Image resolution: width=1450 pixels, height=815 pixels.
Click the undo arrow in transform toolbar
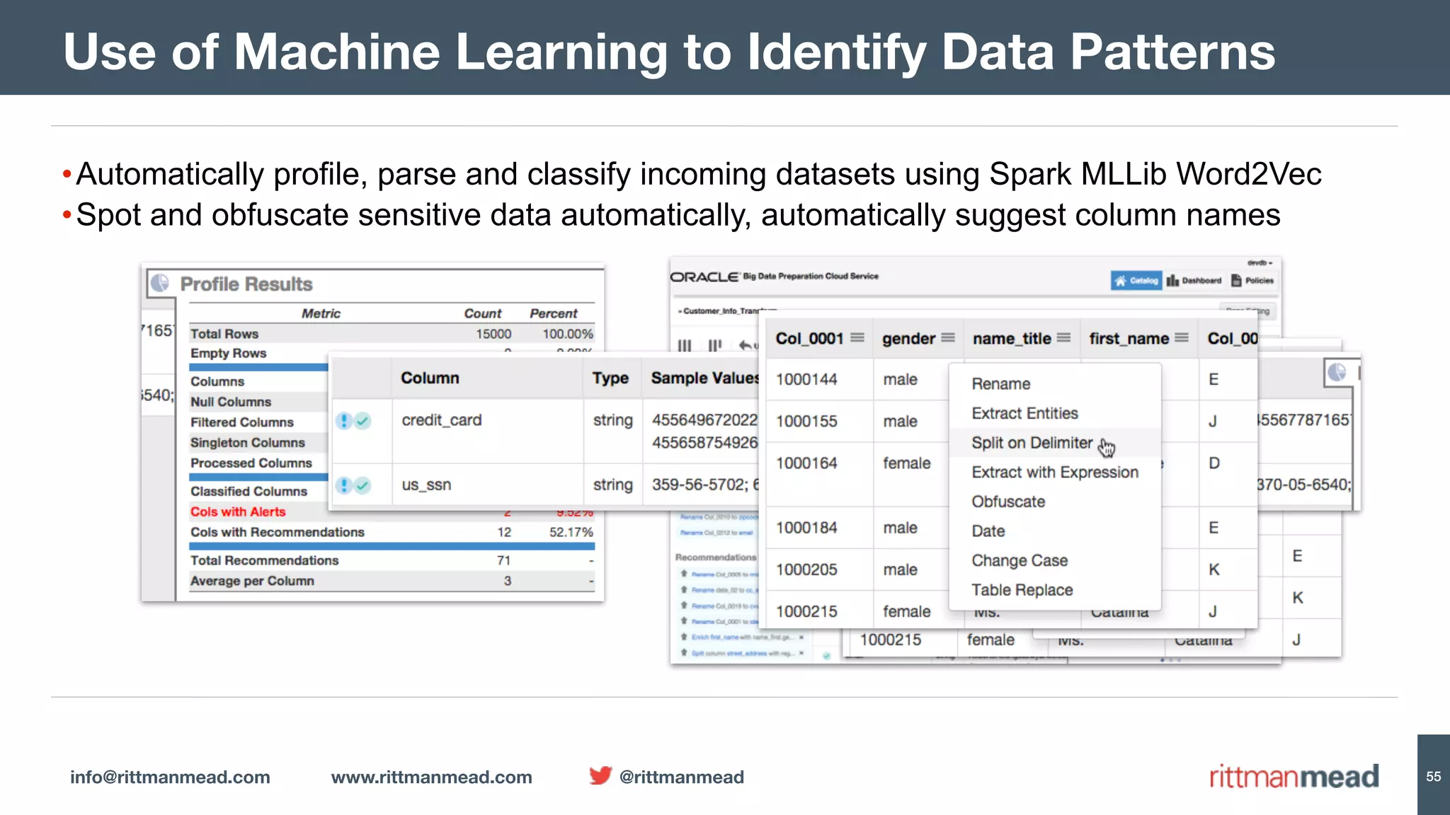pos(745,345)
